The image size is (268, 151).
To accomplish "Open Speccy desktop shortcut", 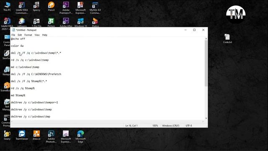I will click(36, 7).
